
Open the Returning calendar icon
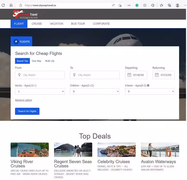157,75
